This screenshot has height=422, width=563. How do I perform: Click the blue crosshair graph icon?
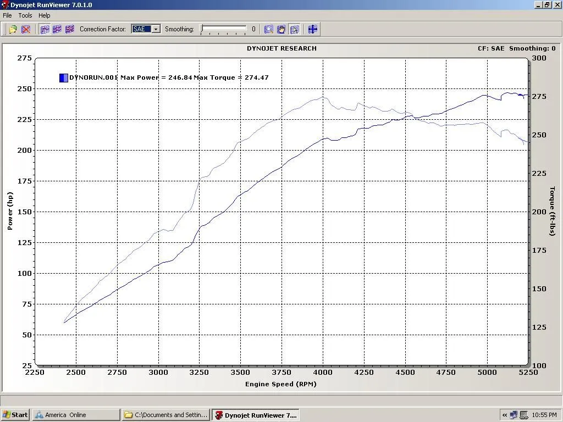[x=312, y=29]
